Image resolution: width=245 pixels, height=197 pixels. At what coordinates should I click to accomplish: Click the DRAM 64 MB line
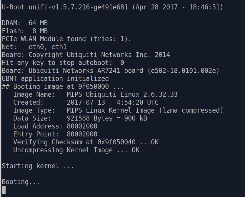click(25, 23)
